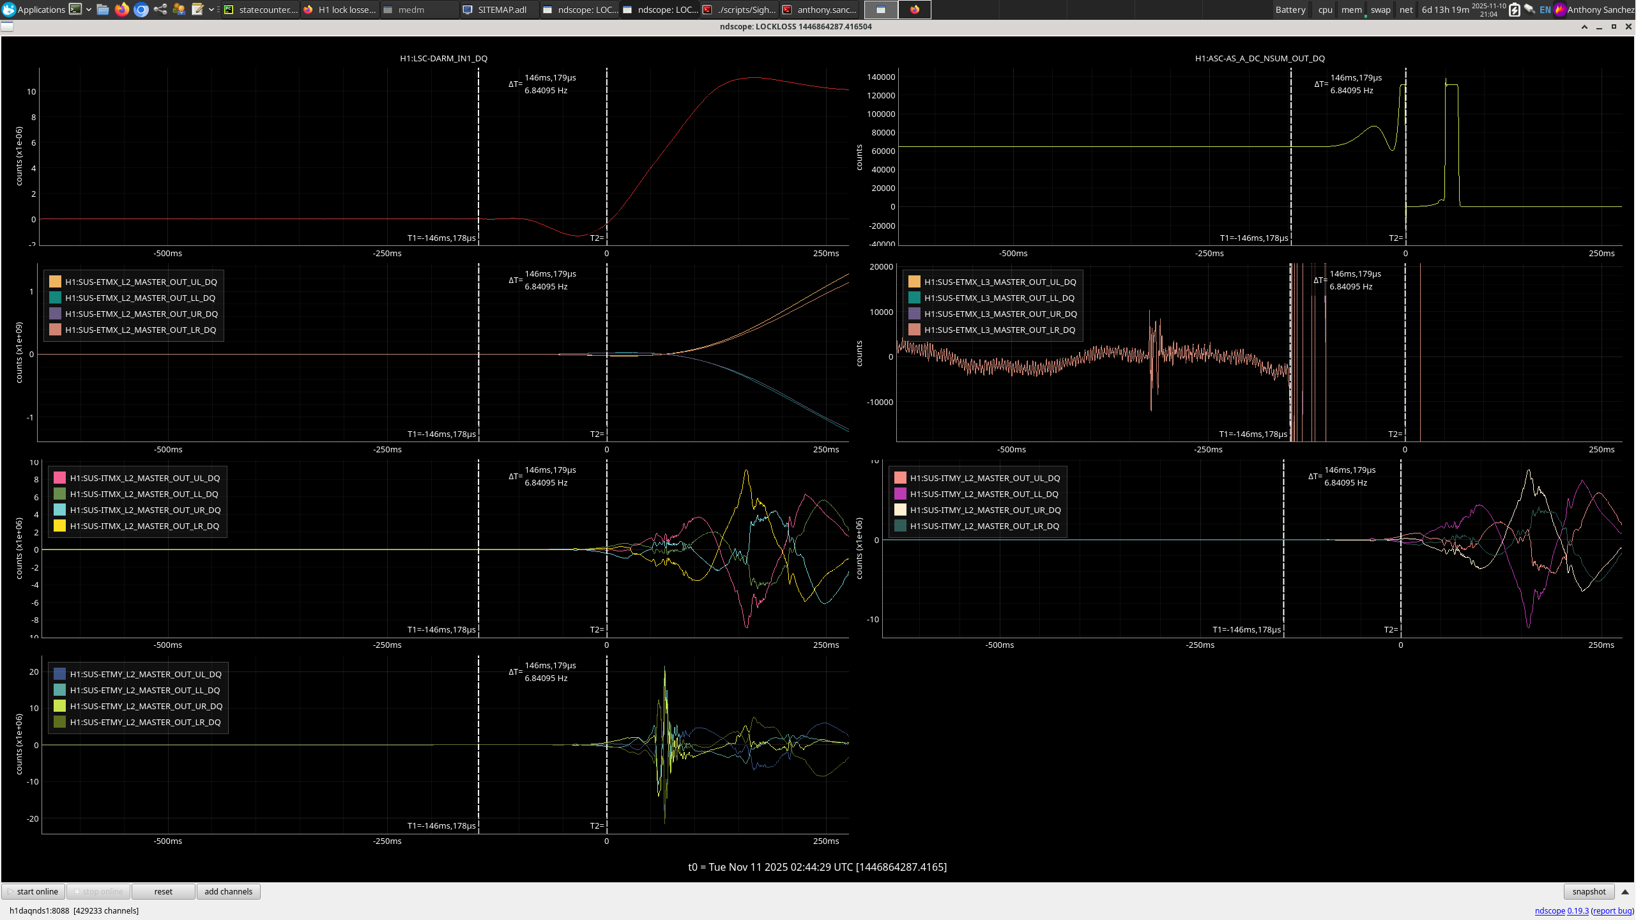Open the report bug link
1636x920 pixels.
point(1612,910)
